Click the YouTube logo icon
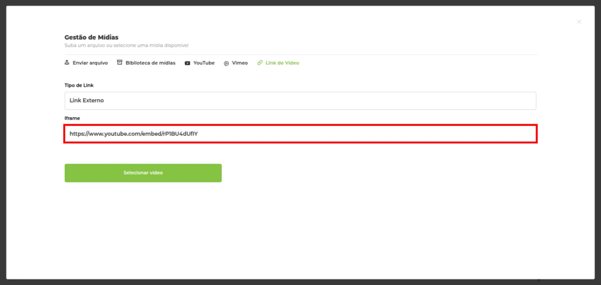 [x=187, y=63]
